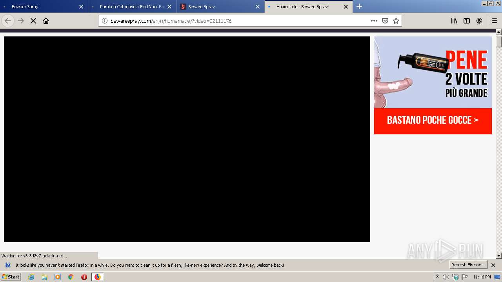Bookmark this page with the star icon
This screenshot has height=282, width=502.
(x=396, y=21)
